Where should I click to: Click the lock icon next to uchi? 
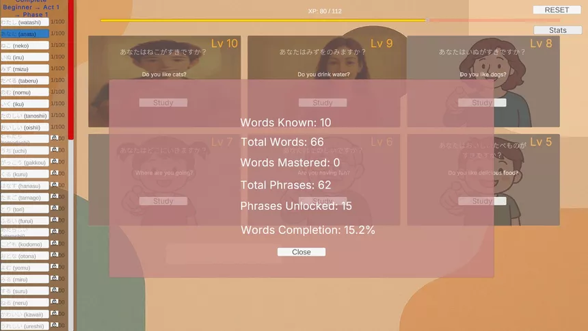click(55, 149)
